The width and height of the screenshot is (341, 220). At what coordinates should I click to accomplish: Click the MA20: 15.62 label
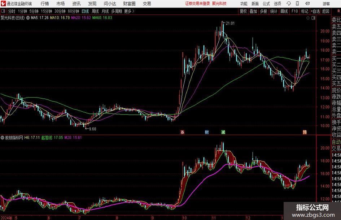click(81, 18)
